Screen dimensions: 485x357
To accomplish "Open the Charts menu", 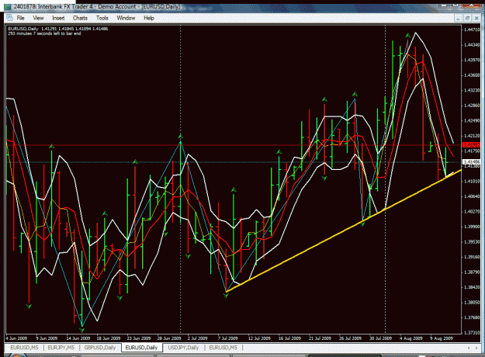I will click(80, 18).
